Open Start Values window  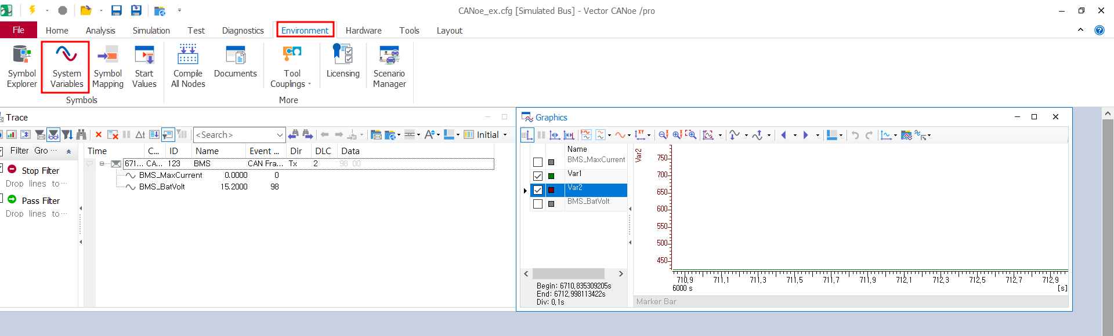point(144,67)
